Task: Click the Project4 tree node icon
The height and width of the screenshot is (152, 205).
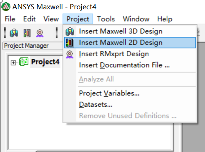Action: (x=24, y=62)
